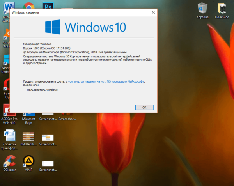This screenshot has height=186, width=234.
Task: Select the Google Chrome desktop icon
Action: click(x=29, y=6)
